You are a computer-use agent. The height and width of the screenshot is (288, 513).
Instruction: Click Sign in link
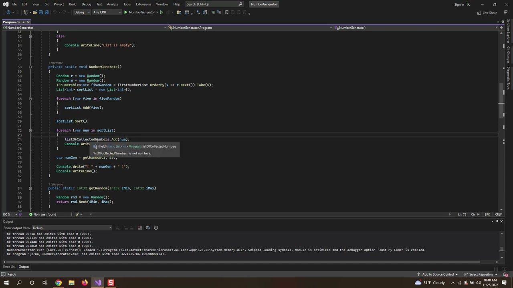click(459, 5)
